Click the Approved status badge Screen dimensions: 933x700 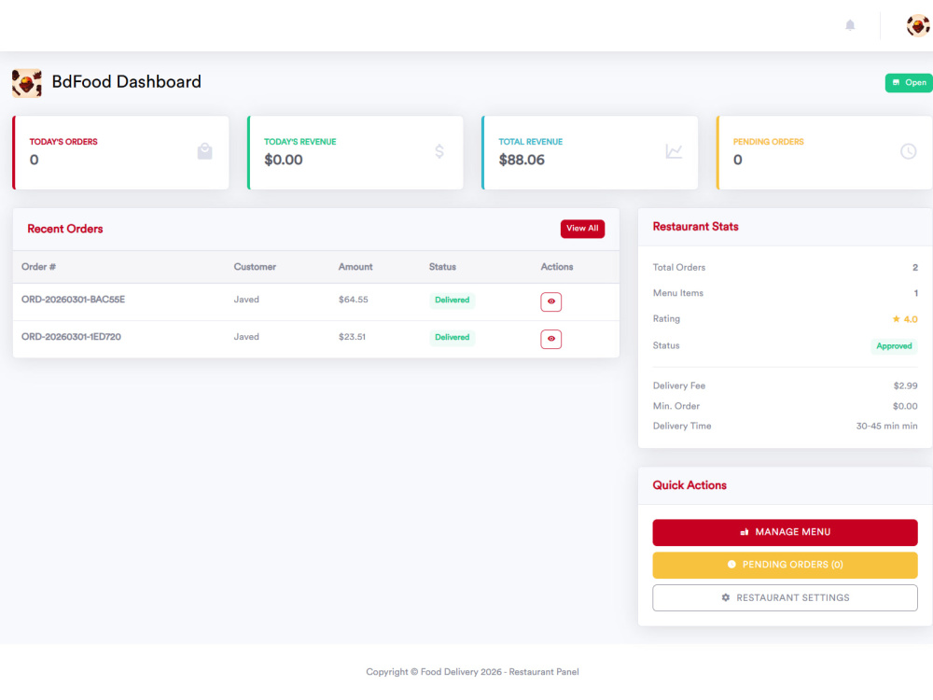point(894,346)
